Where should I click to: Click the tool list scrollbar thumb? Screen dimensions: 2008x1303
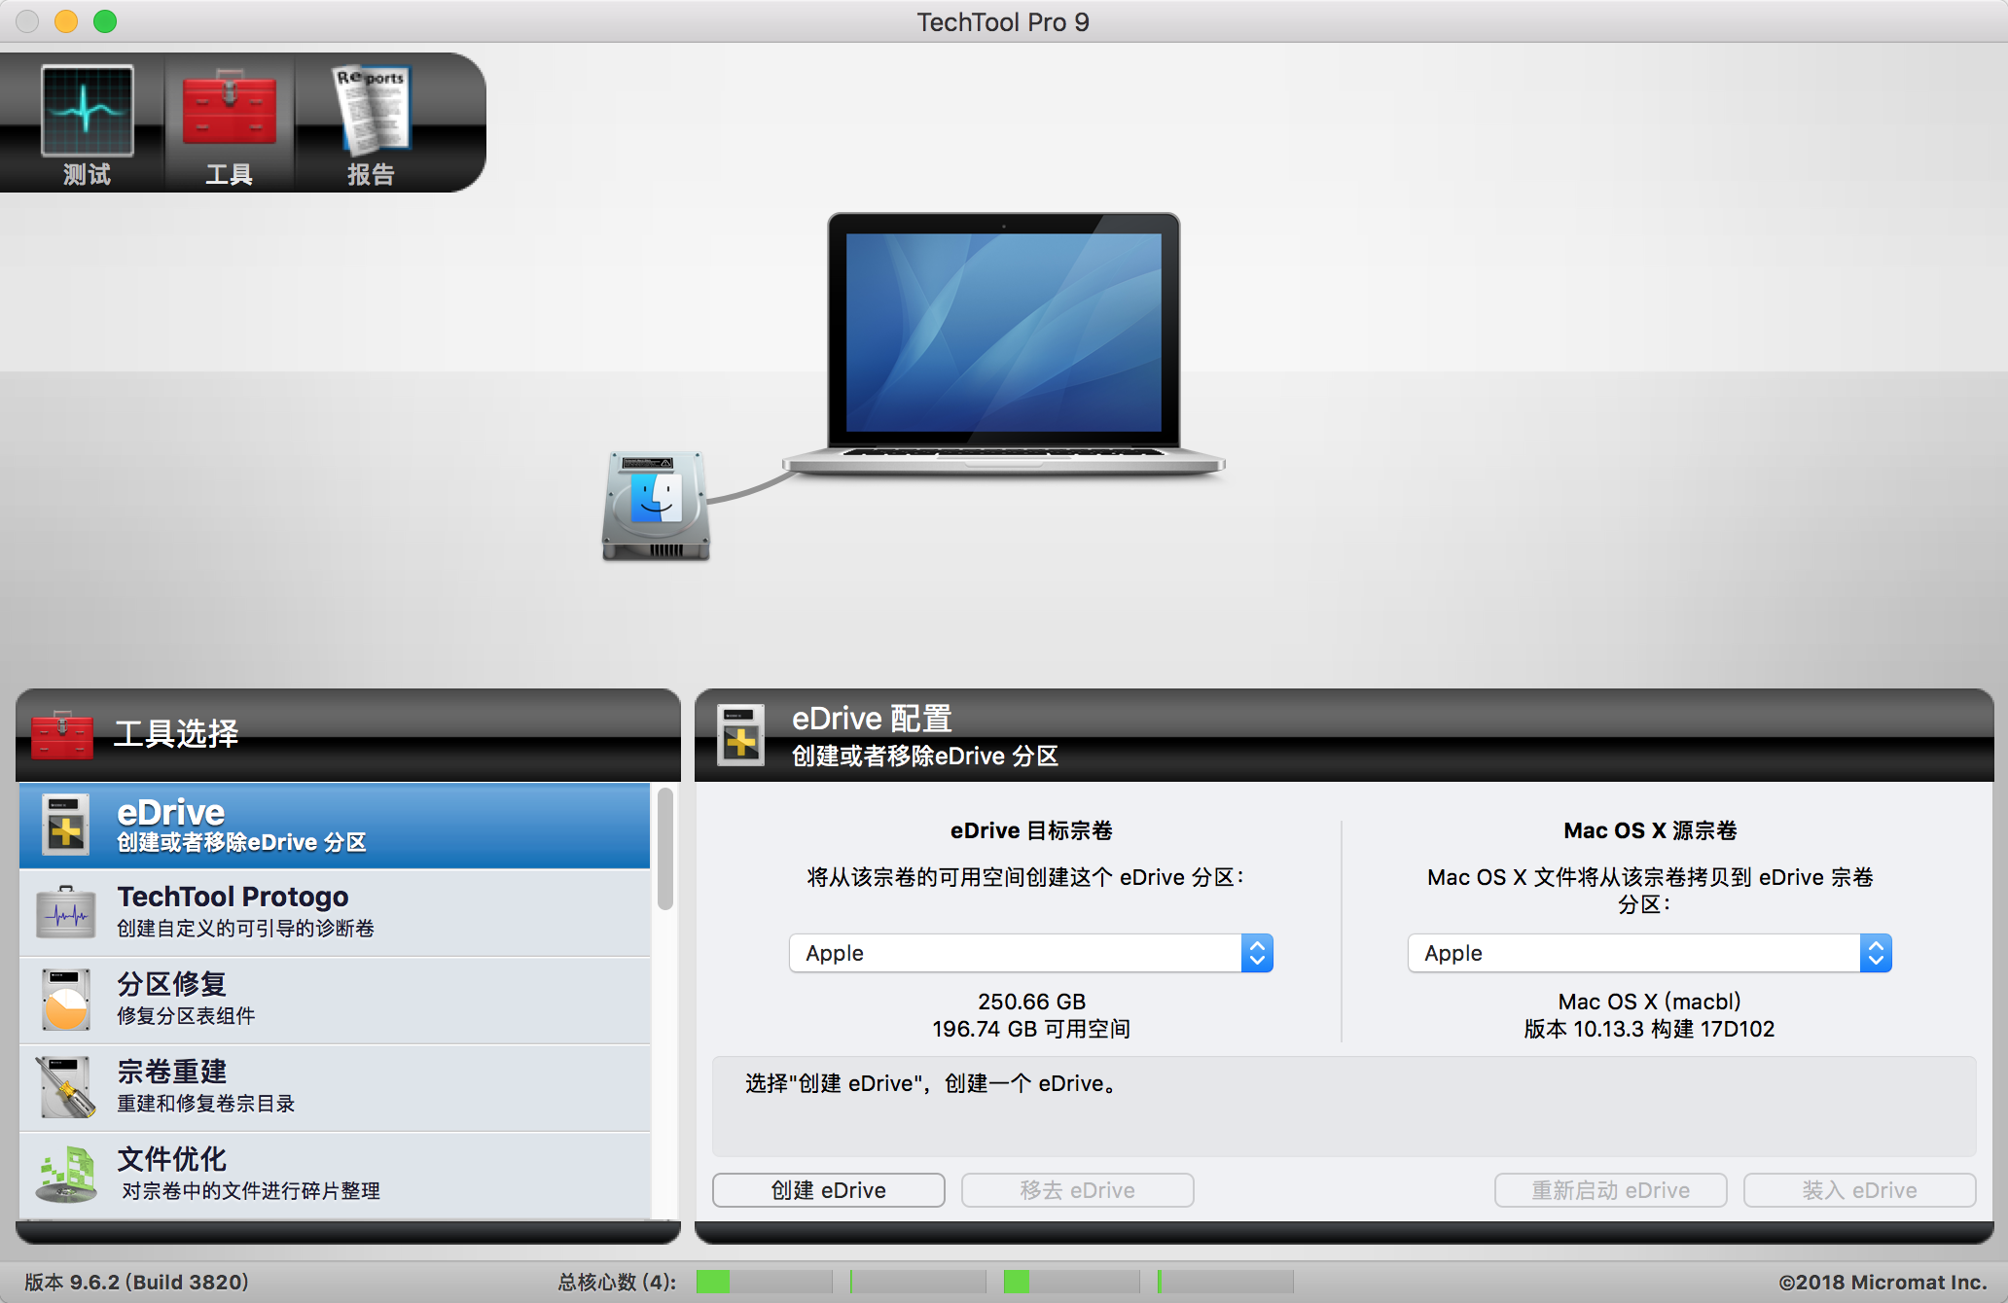click(x=665, y=848)
